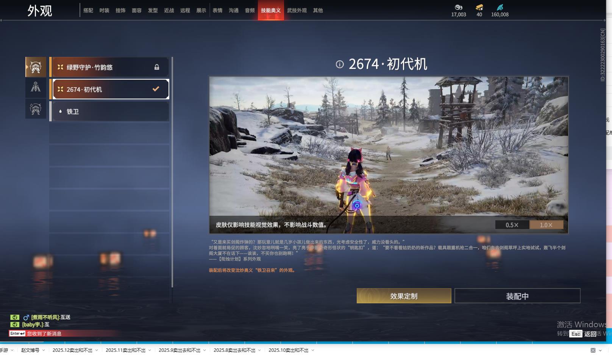Open the grid view icon in bottom bar
Image resolution: width=612 pixels, height=356 pixels.
tap(593, 350)
